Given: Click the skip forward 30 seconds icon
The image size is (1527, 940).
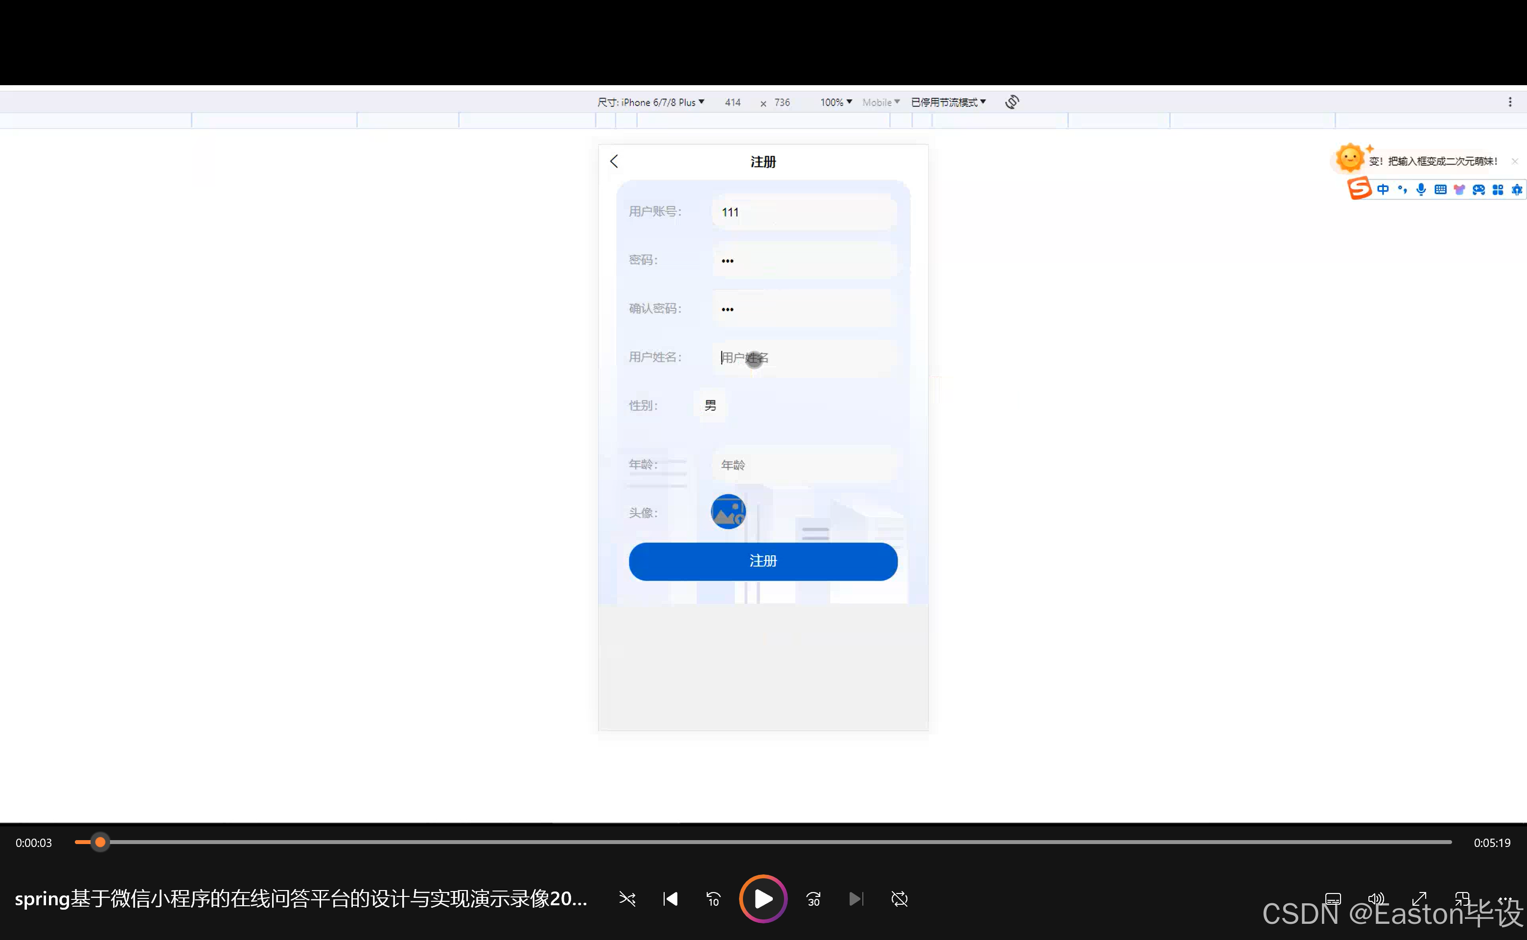Looking at the screenshot, I should [813, 899].
